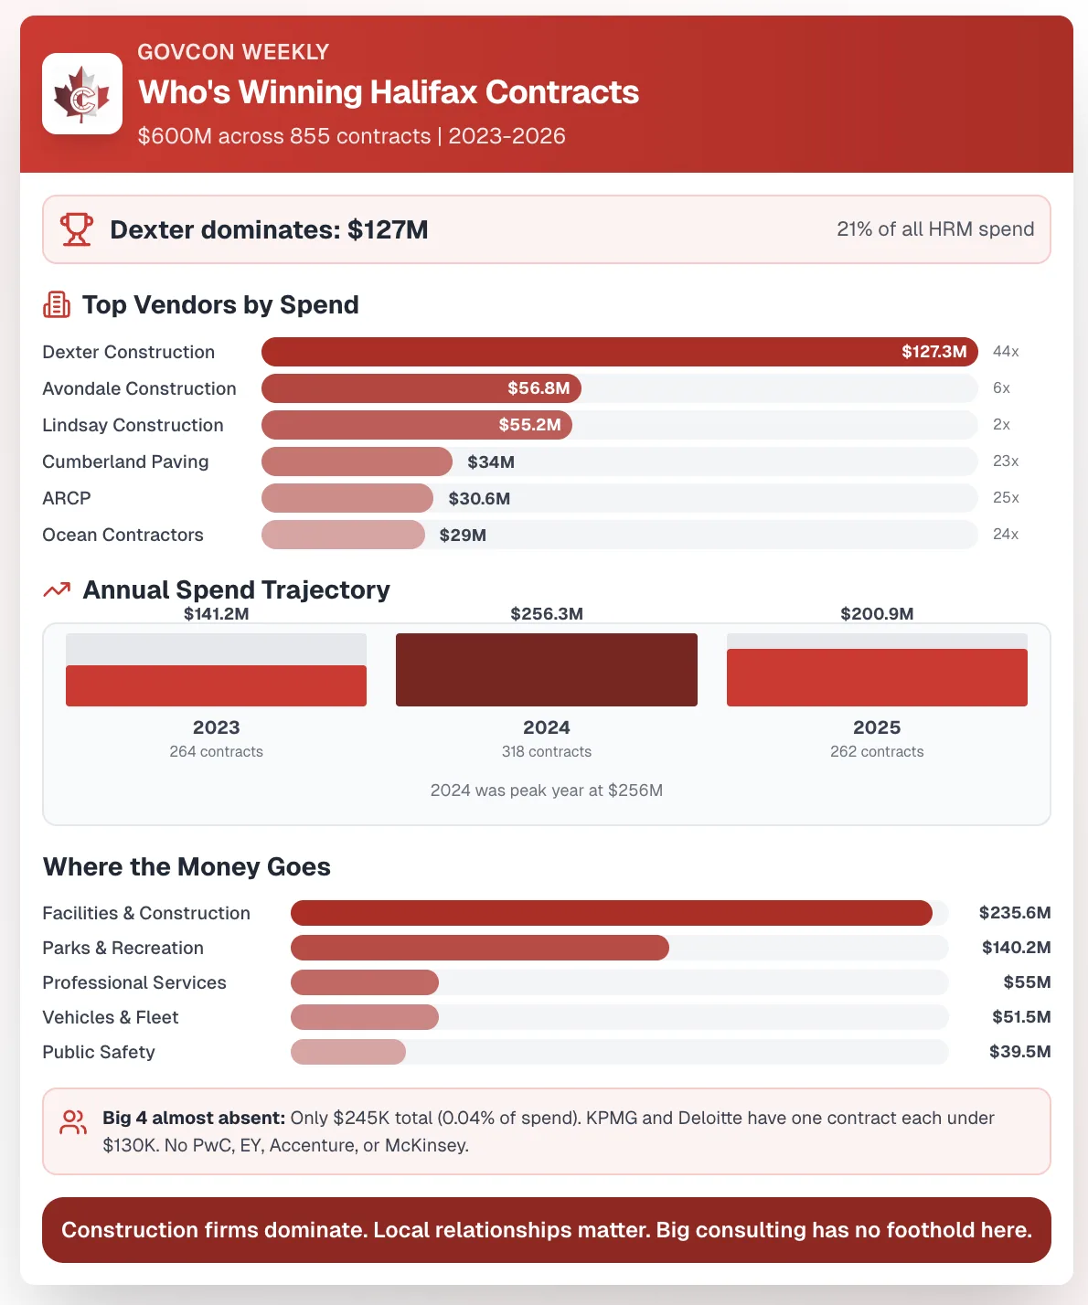Click the '24x' contract count
The width and height of the screenshot is (1088, 1305).
(x=1006, y=535)
